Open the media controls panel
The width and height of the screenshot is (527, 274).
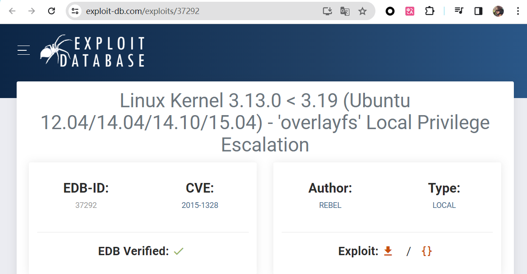click(x=459, y=11)
